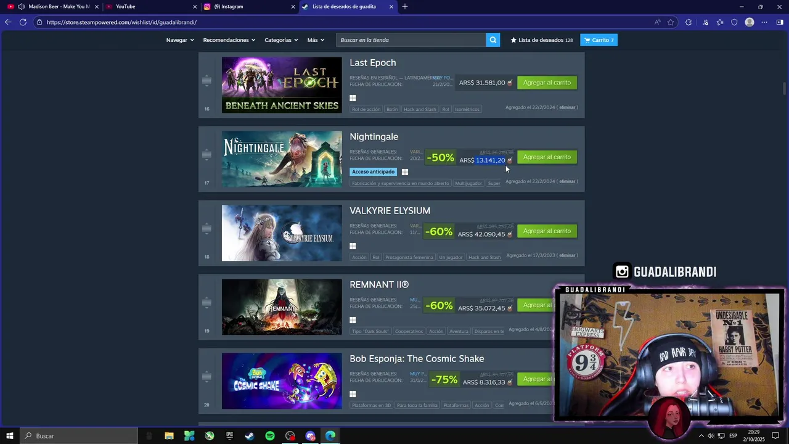Open File Explorer from the taskbar
This screenshot has width=789, height=444.
pos(169,436)
